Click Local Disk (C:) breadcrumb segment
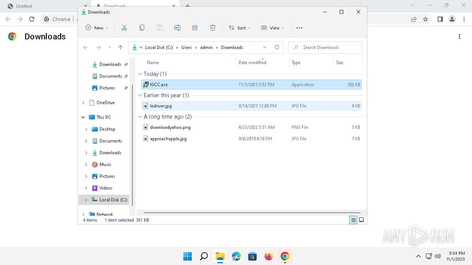The image size is (472, 265). [x=159, y=47]
